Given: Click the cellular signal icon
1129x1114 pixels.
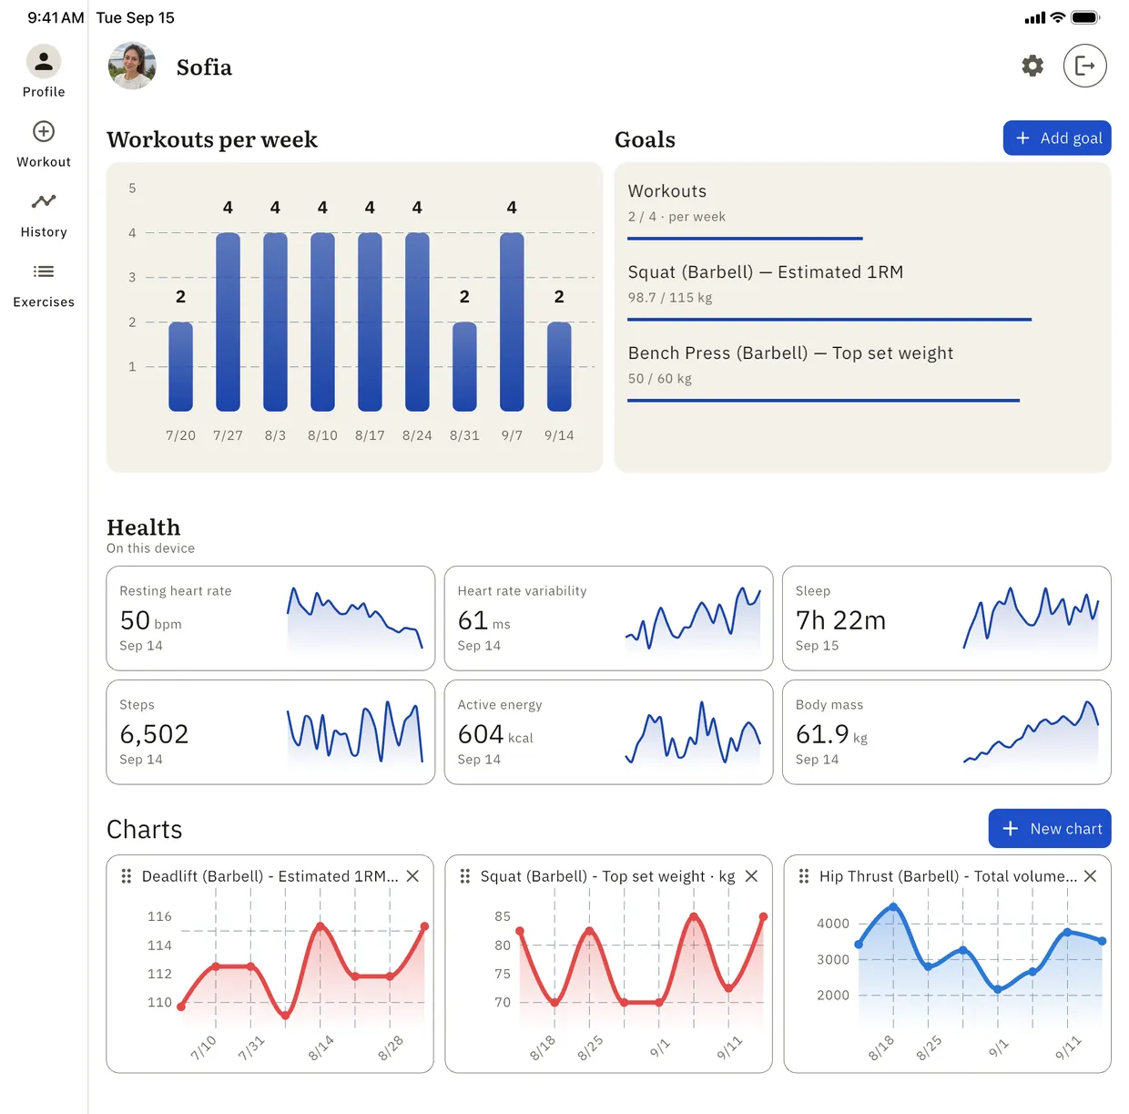Looking at the screenshot, I should (1035, 18).
